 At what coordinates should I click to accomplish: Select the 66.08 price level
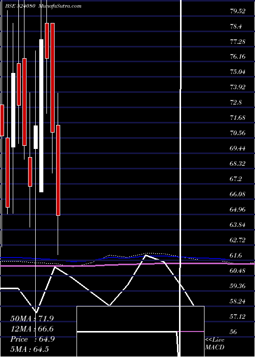[x=238, y=194]
